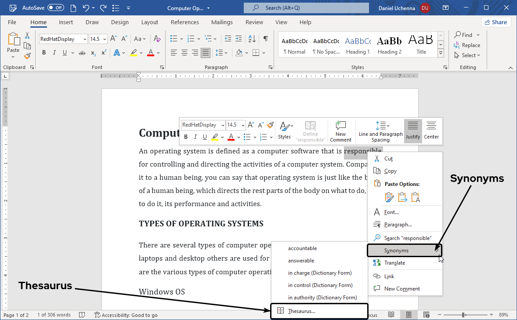This screenshot has height=320, width=517.
Task: Toggle the AutoSave switch
Action: [x=55, y=7]
